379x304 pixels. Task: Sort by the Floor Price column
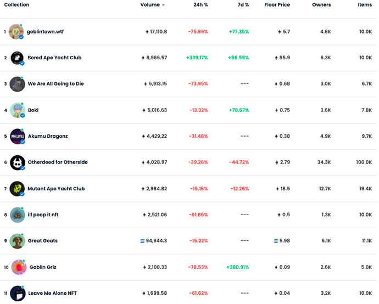[x=277, y=4]
